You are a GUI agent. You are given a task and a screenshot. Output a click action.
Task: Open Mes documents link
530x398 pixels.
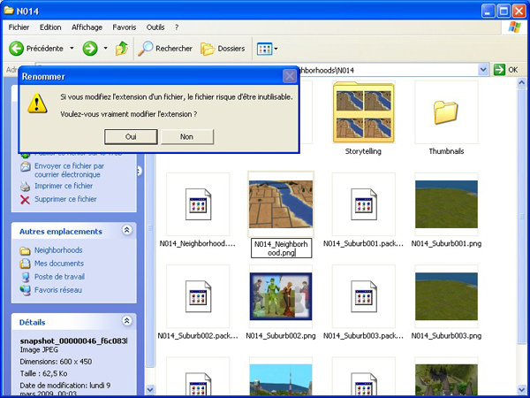[x=59, y=264]
